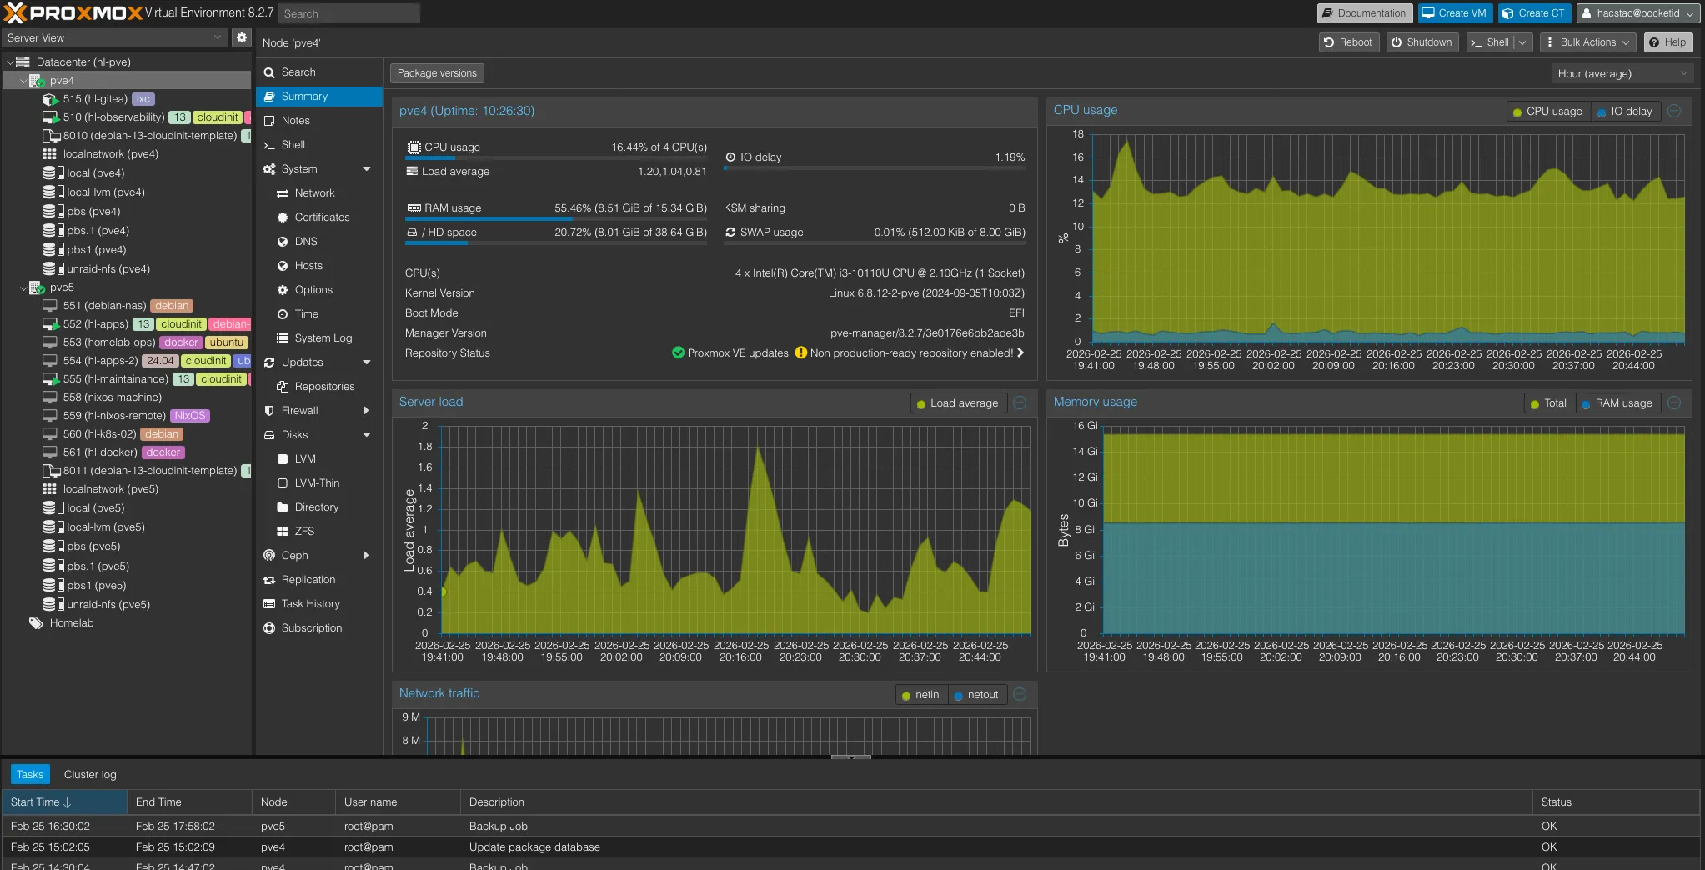Click the Homelab tag pool icon
The height and width of the screenshot is (870, 1705).
coord(36,623)
